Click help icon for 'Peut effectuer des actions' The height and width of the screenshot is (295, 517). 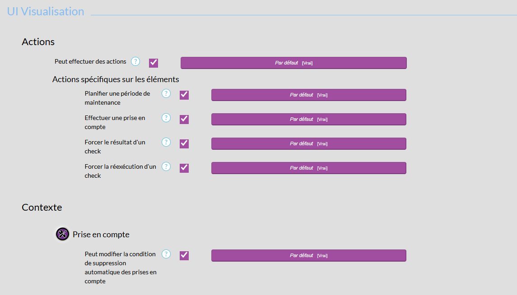(135, 61)
